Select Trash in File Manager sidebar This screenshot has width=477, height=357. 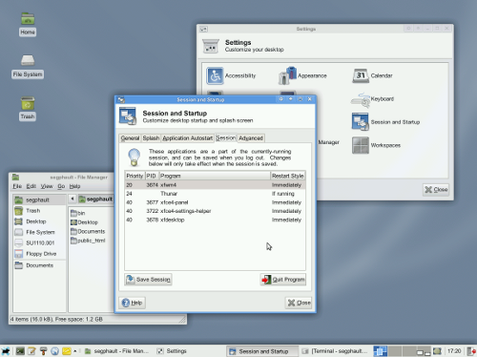pyautogui.click(x=39, y=211)
